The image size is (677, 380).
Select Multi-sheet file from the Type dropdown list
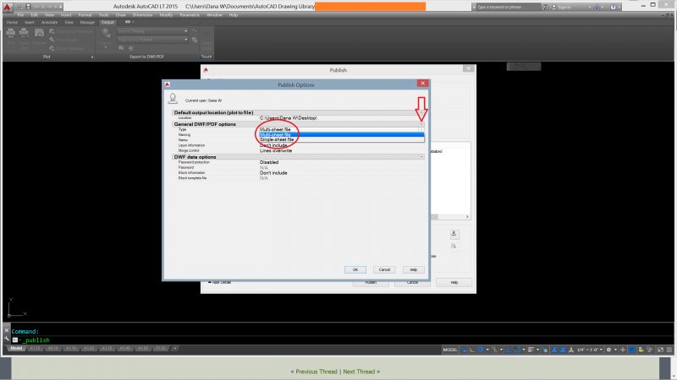pyautogui.click(x=341, y=134)
